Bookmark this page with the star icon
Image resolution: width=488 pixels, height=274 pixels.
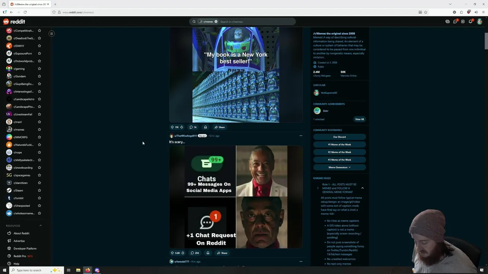click(x=425, y=12)
